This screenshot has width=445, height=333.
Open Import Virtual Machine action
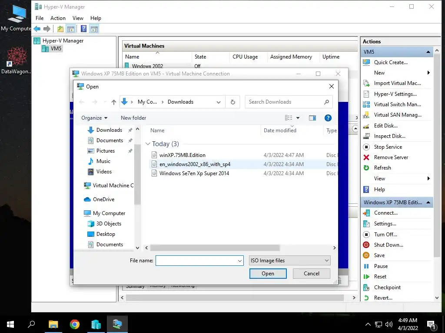pyautogui.click(x=397, y=83)
